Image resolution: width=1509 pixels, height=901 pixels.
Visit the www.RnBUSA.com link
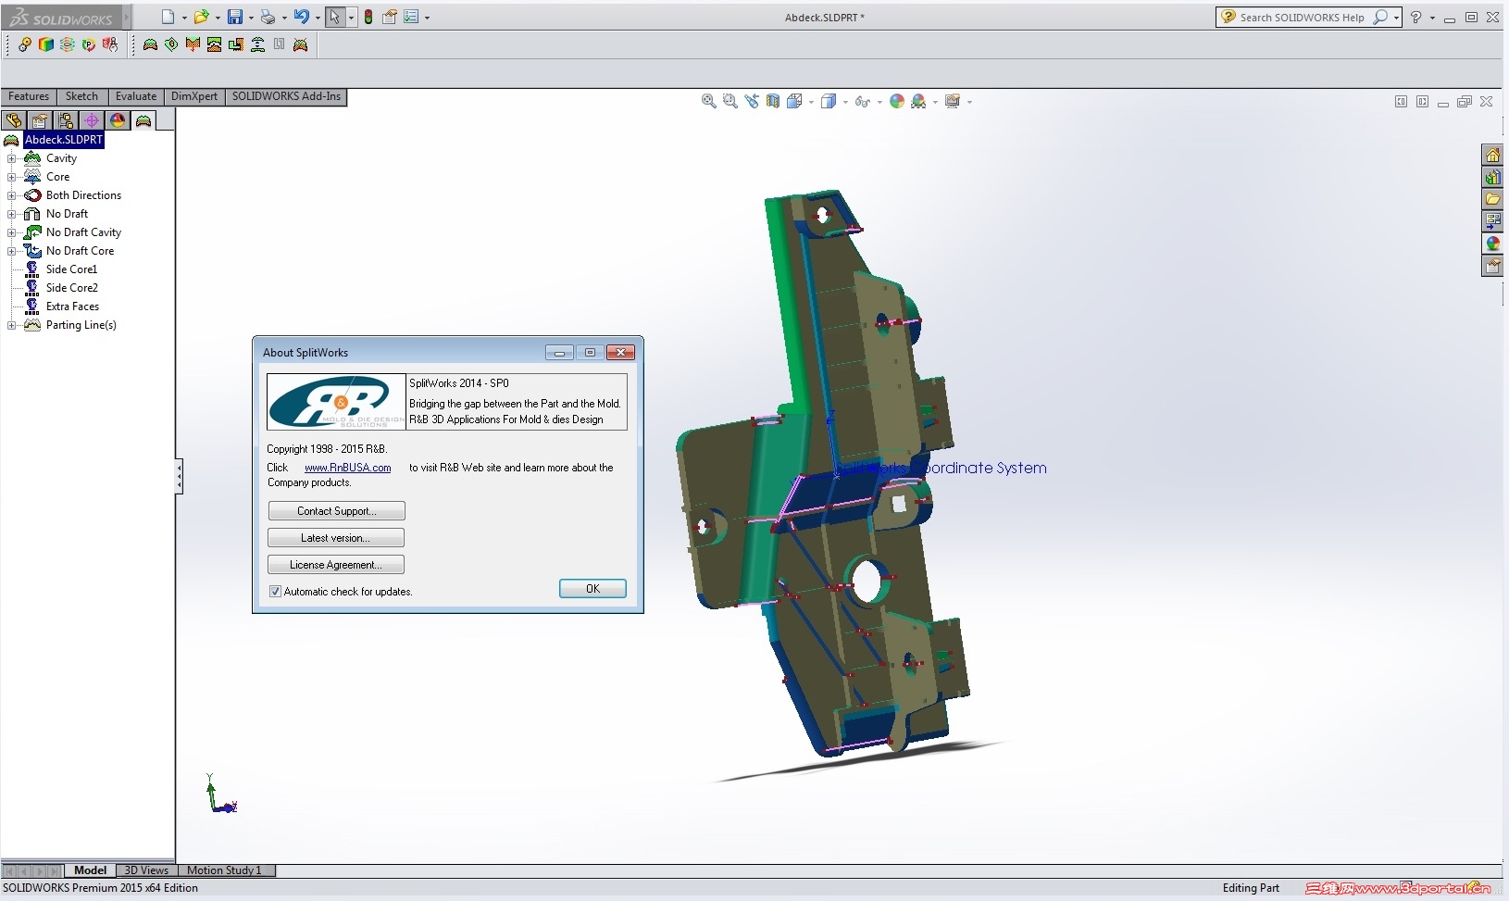click(347, 468)
